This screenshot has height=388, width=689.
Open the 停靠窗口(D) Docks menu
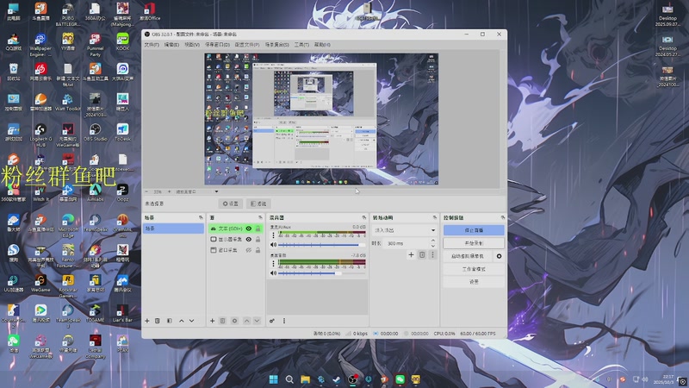[x=217, y=45]
